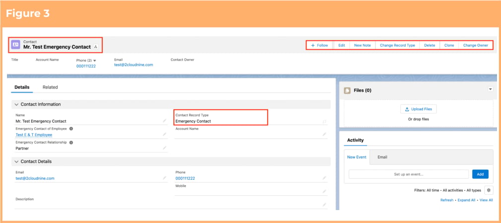Click Expand All in activity
This screenshot has height=223, width=501.
pyautogui.click(x=467, y=200)
